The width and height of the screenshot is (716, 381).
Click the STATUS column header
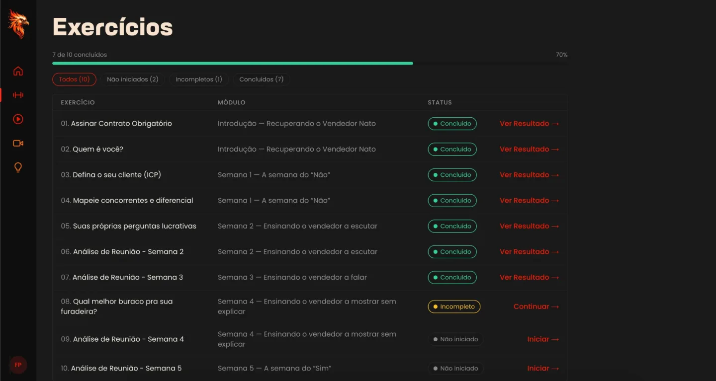440,102
